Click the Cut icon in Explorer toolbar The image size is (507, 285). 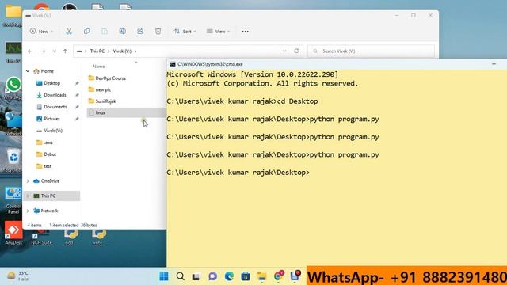tap(69, 32)
